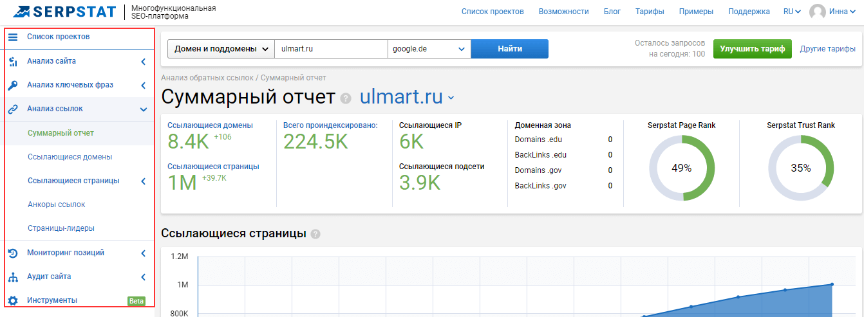
Task: Click the 8.4K referring domains value
Action: (188, 141)
